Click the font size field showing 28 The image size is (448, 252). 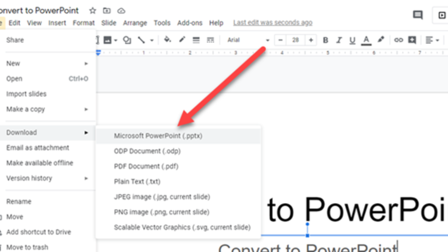[296, 40]
